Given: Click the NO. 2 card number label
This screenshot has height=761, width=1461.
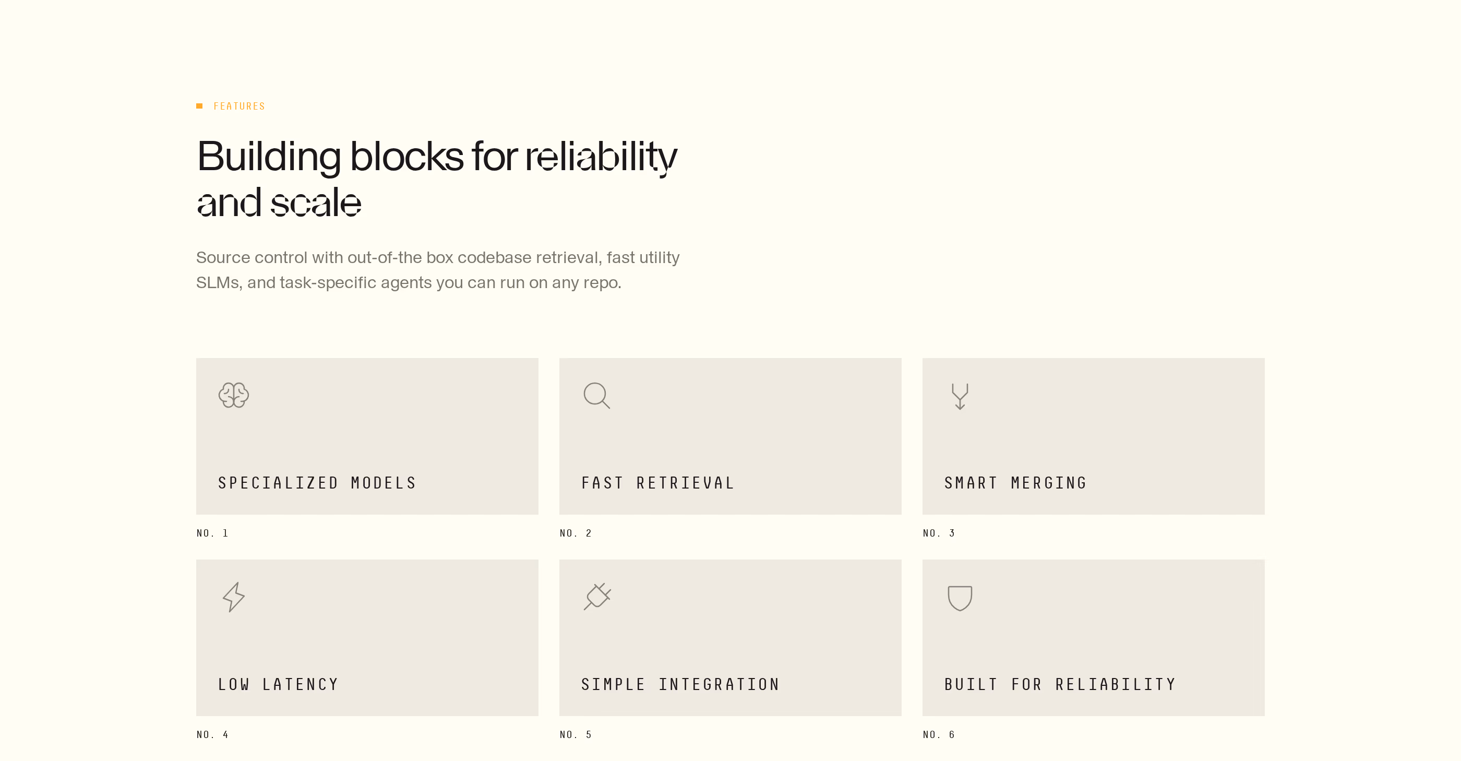Looking at the screenshot, I should click(576, 533).
